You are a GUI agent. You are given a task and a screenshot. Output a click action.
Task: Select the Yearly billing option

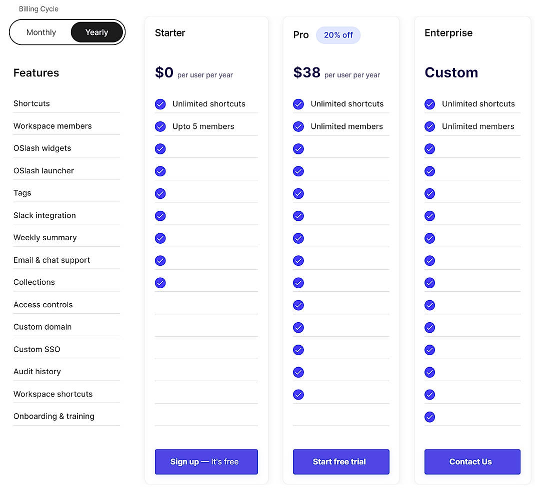tap(96, 32)
